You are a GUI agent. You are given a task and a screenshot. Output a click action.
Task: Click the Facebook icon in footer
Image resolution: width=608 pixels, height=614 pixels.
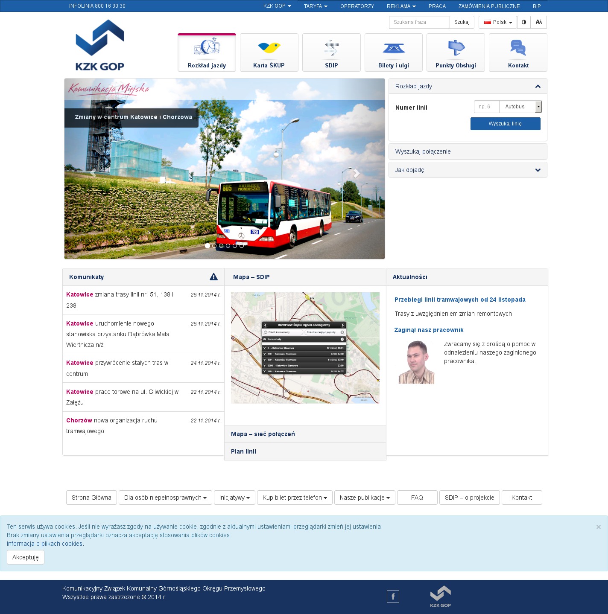pos(393,596)
